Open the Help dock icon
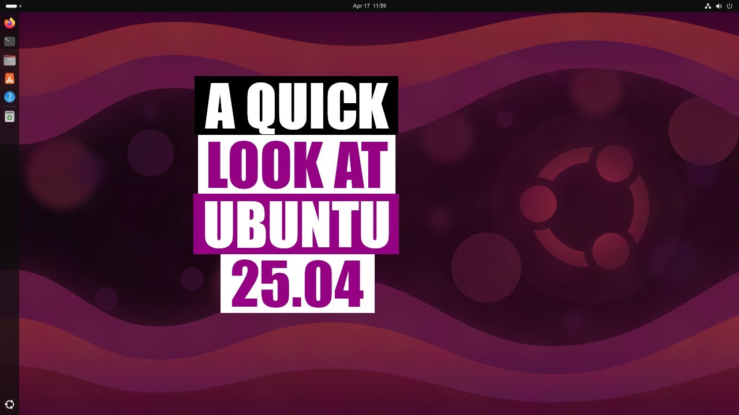The width and height of the screenshot is (739, 415). pyautogui.click(x=9, y=97)
